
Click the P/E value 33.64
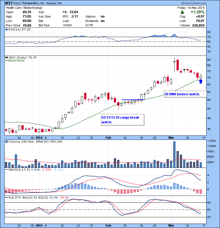pos(74,12)
